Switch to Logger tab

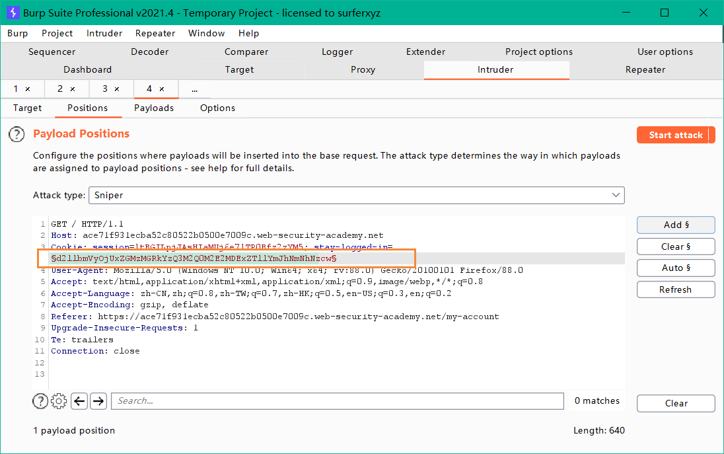(337, 52)
